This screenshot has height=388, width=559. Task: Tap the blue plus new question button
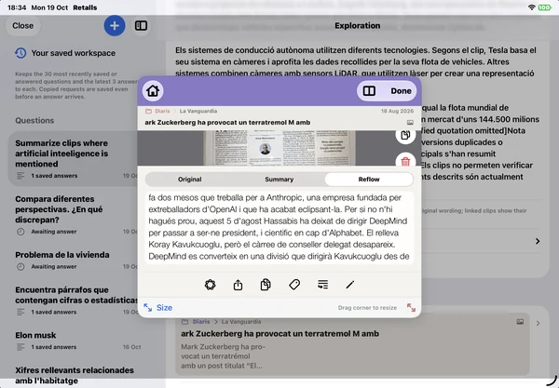(115, 26)
